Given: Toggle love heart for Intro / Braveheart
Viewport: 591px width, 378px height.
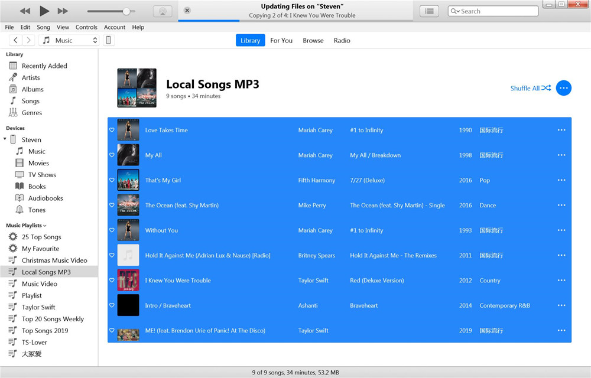Looking at the screenshot, I should coord(112,305).
